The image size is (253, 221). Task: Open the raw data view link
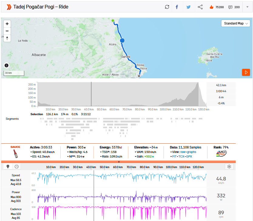183,152
